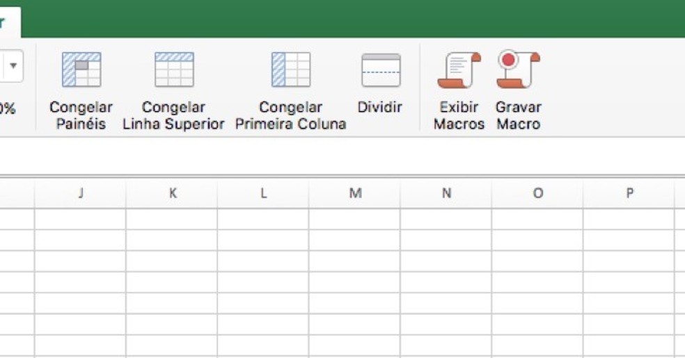Click the formula bar input area
The height and width of the screenshot is (358, 685).
[x=348, y=156]
